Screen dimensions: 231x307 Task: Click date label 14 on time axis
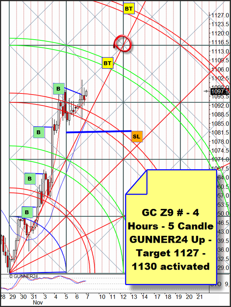(144, 297)
